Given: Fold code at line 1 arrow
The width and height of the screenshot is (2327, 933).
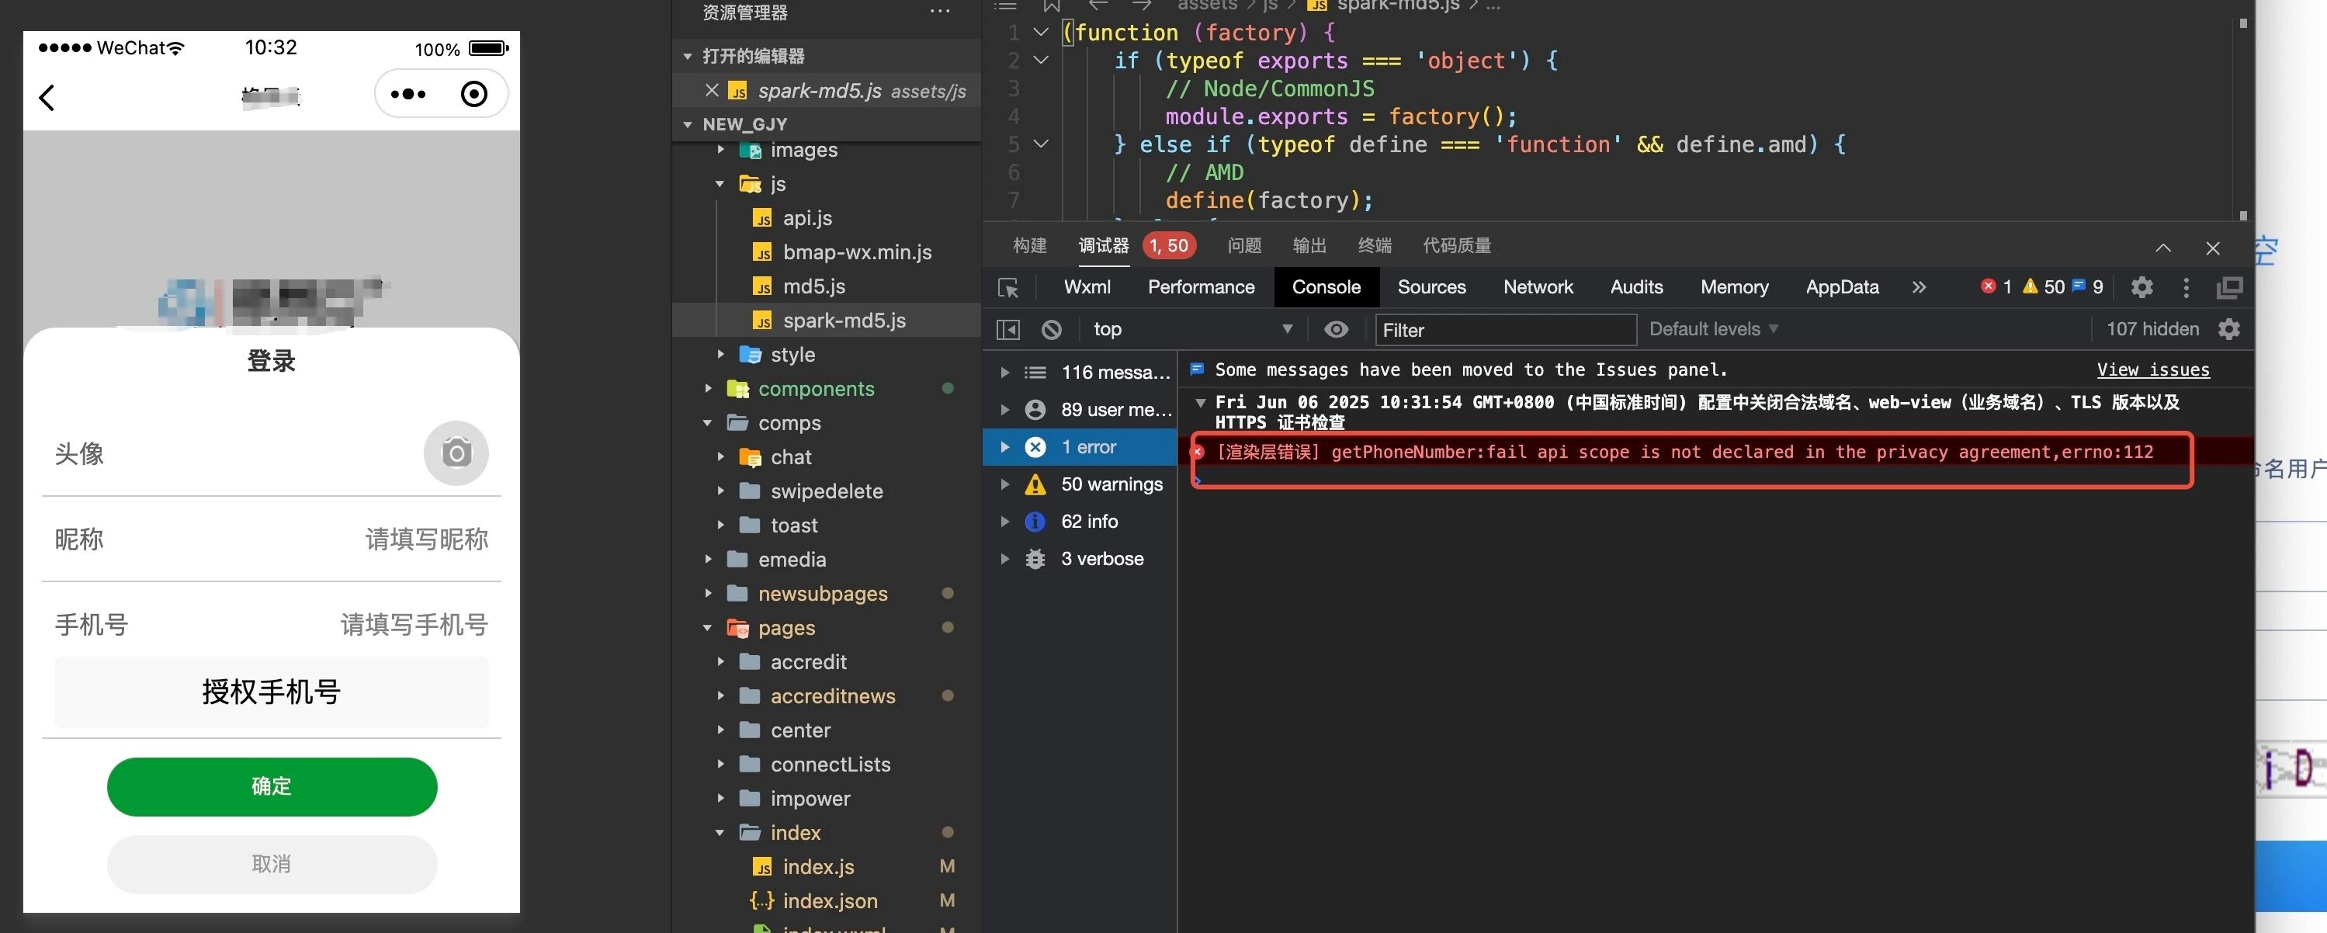Looking at the screenshot, I should [x=1041, y=33].
